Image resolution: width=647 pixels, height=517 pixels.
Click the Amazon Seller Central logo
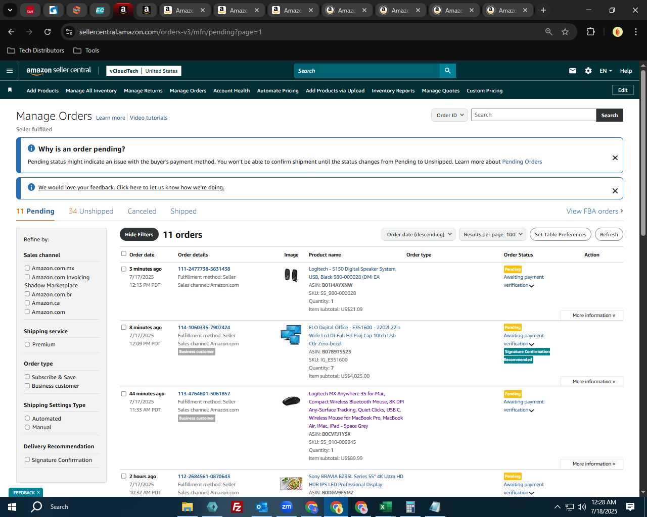59,71
